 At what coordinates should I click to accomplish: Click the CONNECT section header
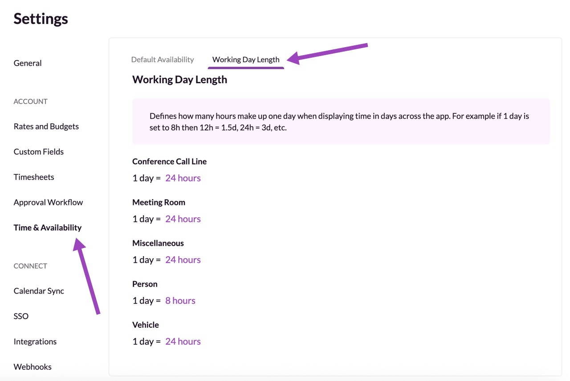[x=30, y=266]
